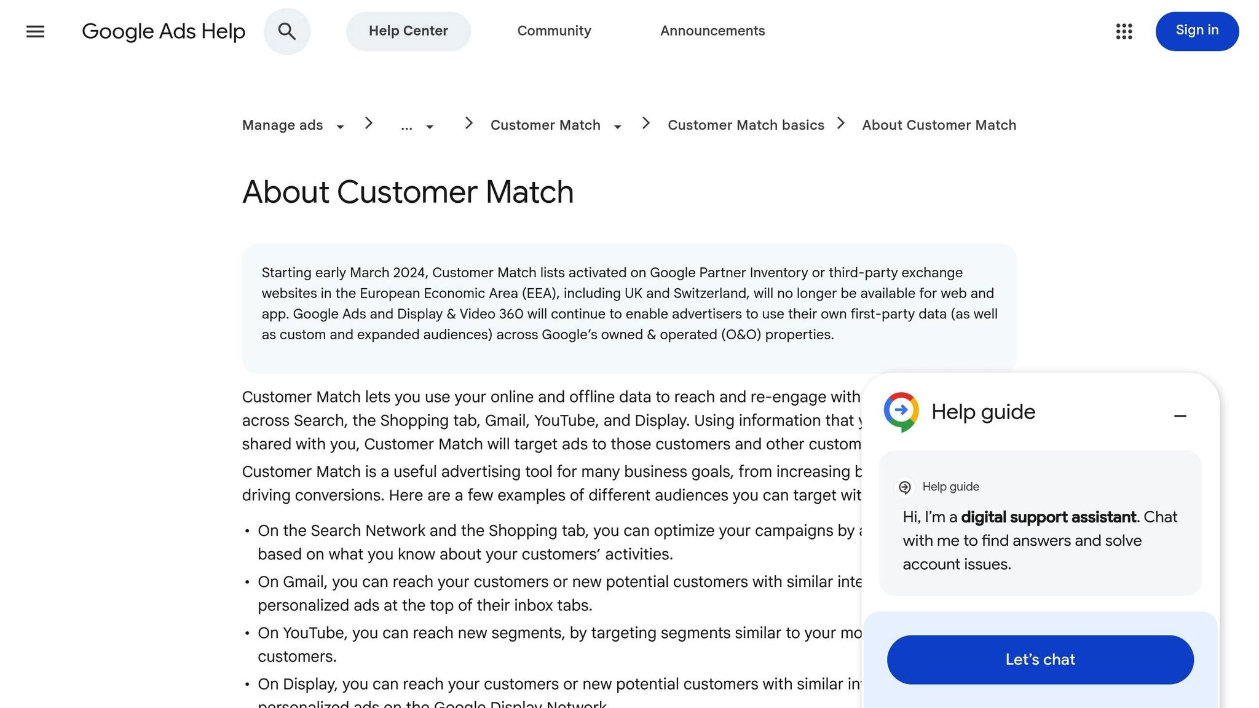
Task: Click the chevron separator after Manage ads
Action: tap(369, 124)
